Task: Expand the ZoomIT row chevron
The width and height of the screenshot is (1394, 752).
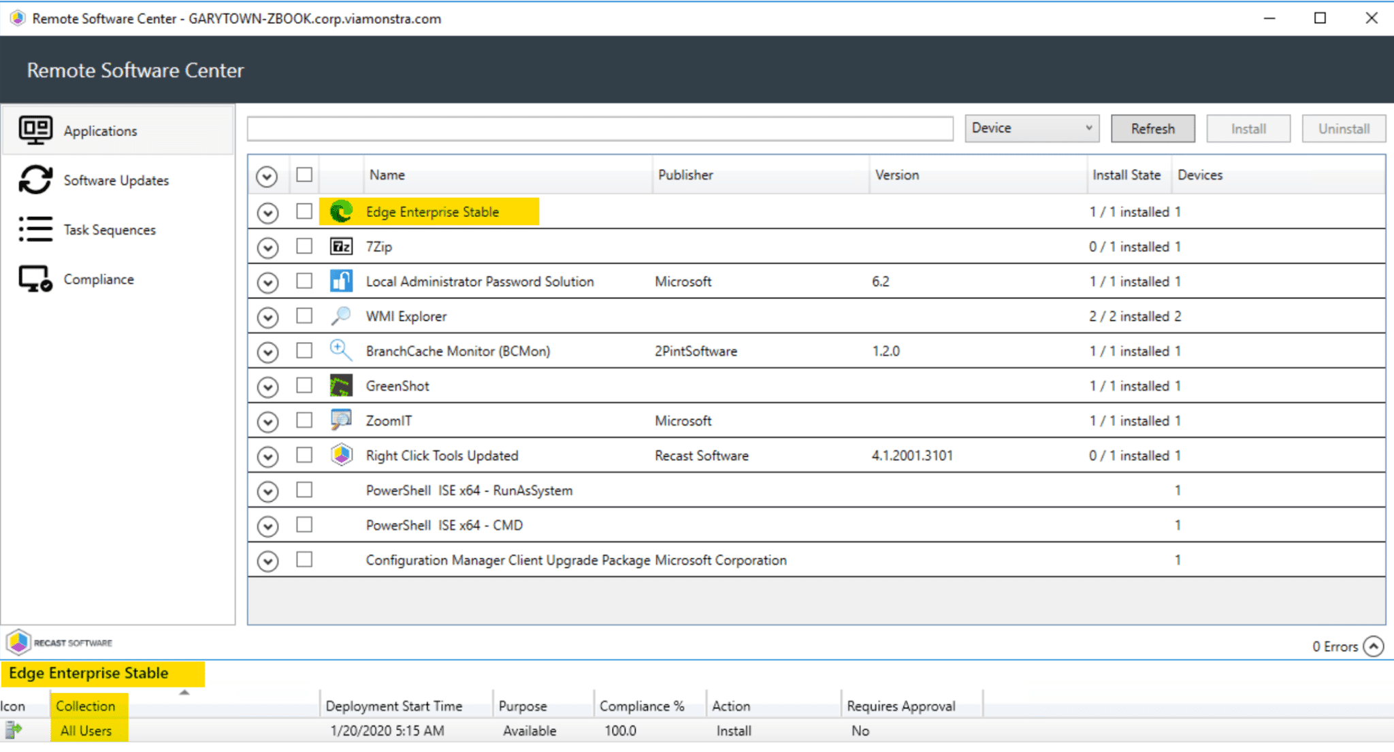Action: pyautogui.click(x=268, y=422)
